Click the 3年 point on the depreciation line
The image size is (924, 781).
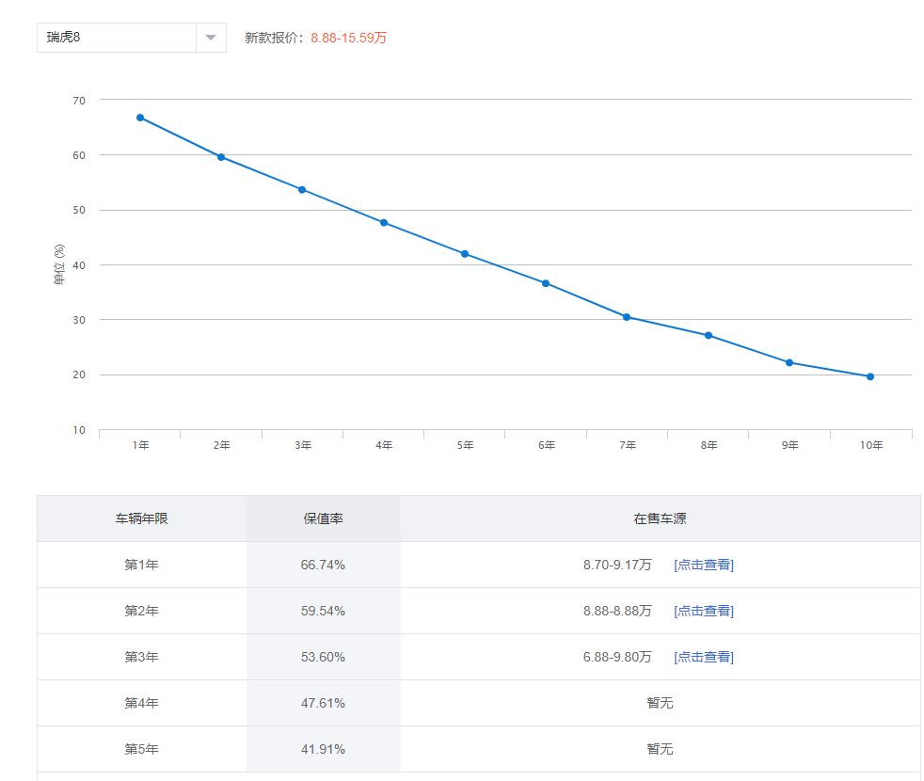pos(301,189)
